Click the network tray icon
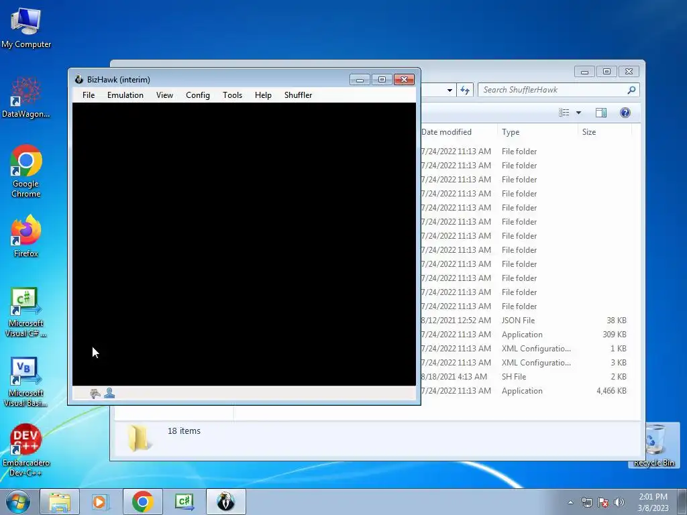687x515 pixels. [x=586, y=502]
